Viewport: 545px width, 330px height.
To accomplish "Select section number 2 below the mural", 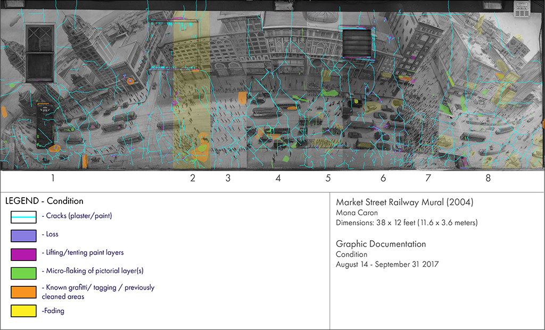I will tap(193, 179).
